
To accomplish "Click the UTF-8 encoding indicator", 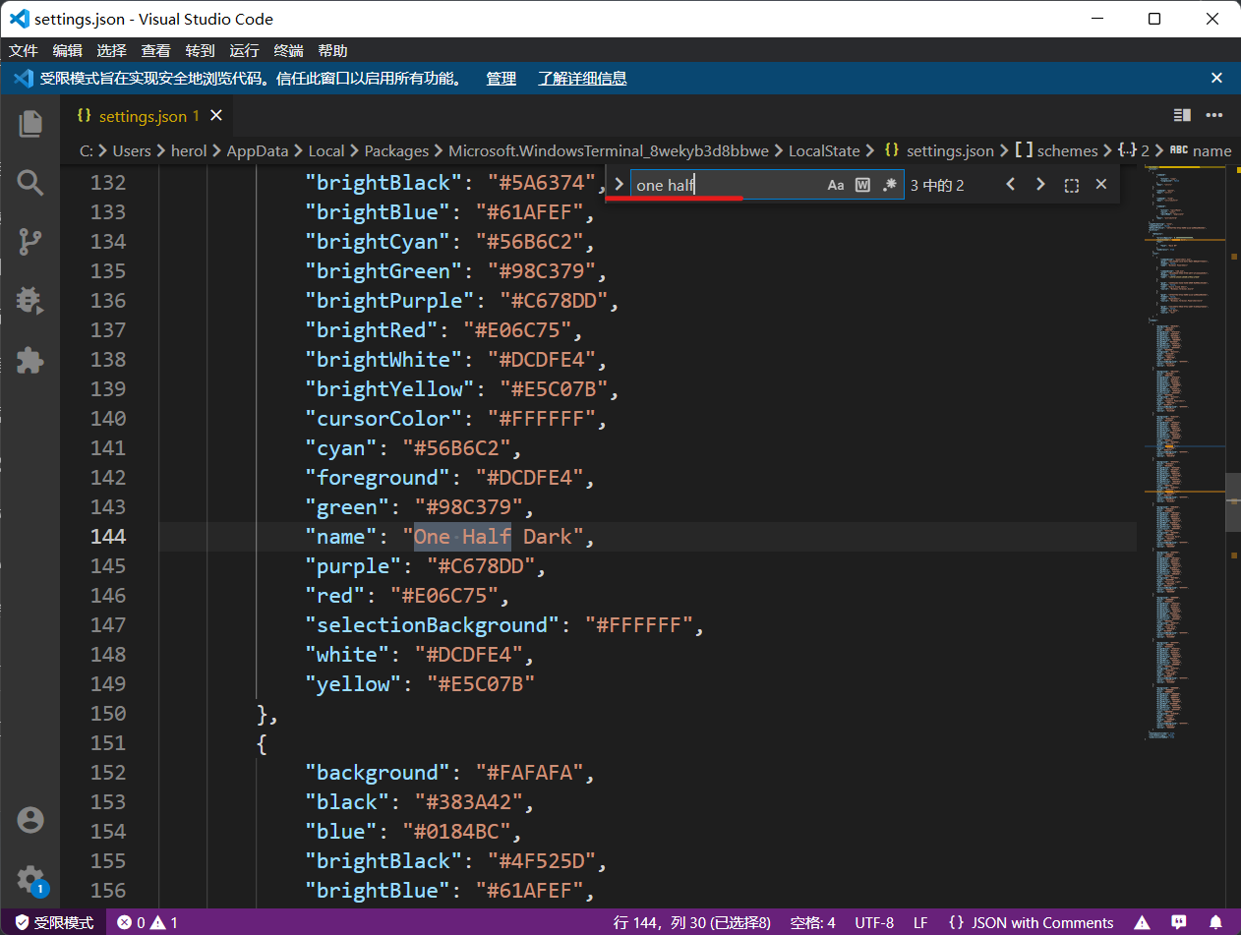I will coord(874,922).
